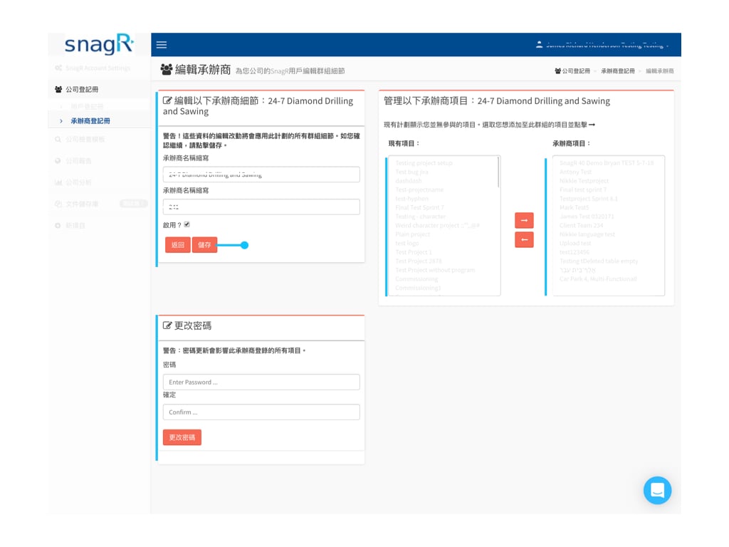The width and height of the screenshot is (729, 547).
Task: Click the 現有項目 list scrollbar
Action: (x=498, y=172)
